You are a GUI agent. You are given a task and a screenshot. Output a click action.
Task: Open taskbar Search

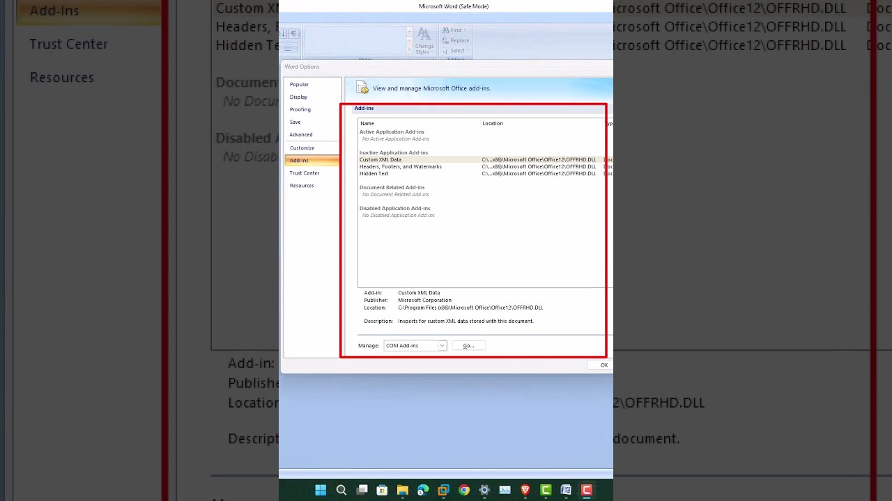pos(341,490)
